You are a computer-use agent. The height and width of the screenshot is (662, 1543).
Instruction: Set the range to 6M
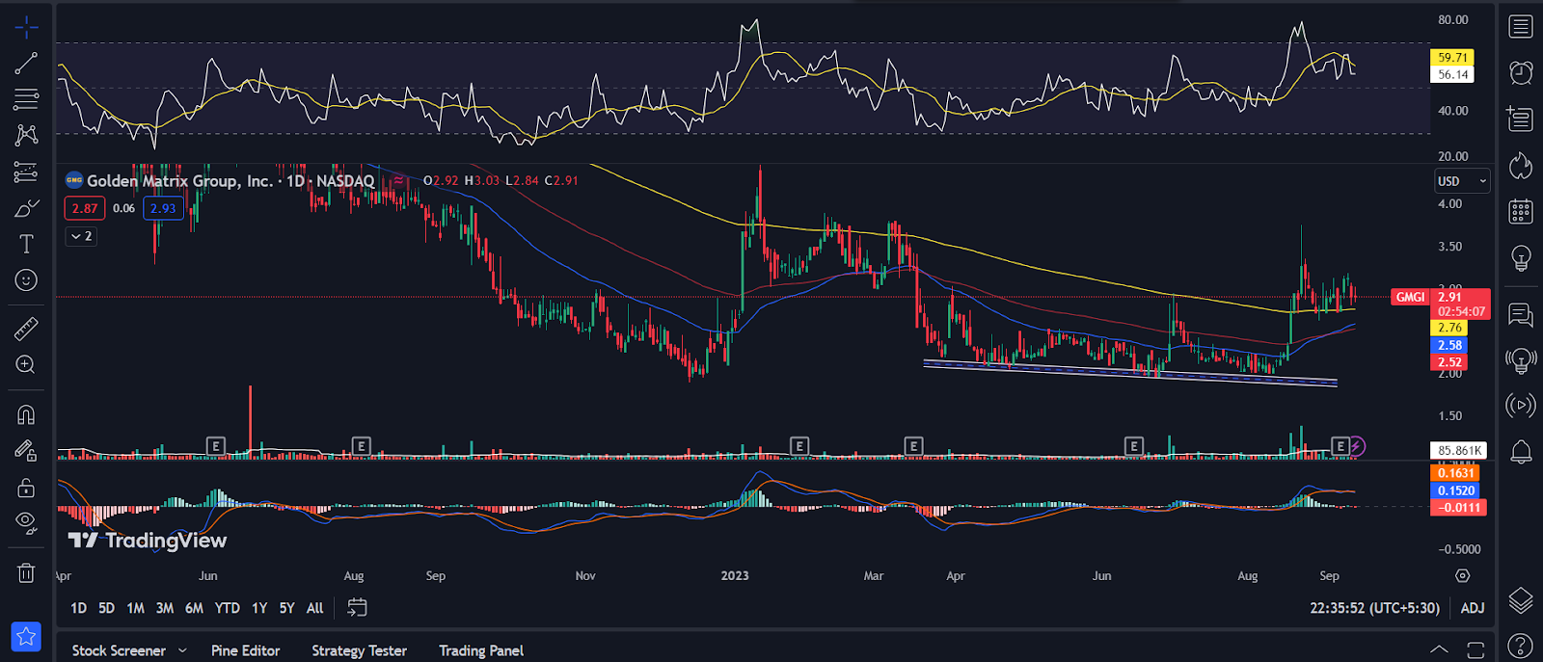[194, 608]
